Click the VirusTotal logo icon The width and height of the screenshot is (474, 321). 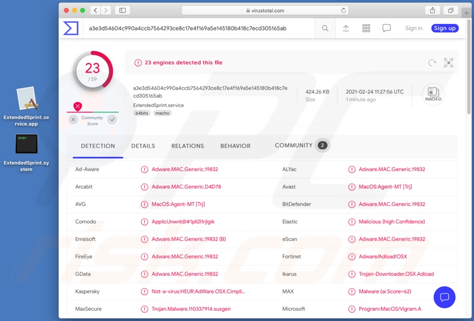71,28
